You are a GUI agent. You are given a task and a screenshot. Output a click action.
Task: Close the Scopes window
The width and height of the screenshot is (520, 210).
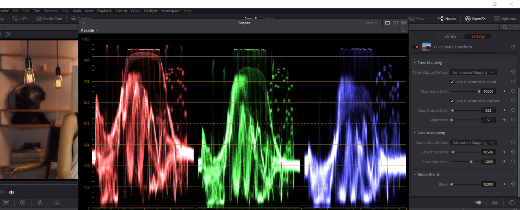(84, 23)
